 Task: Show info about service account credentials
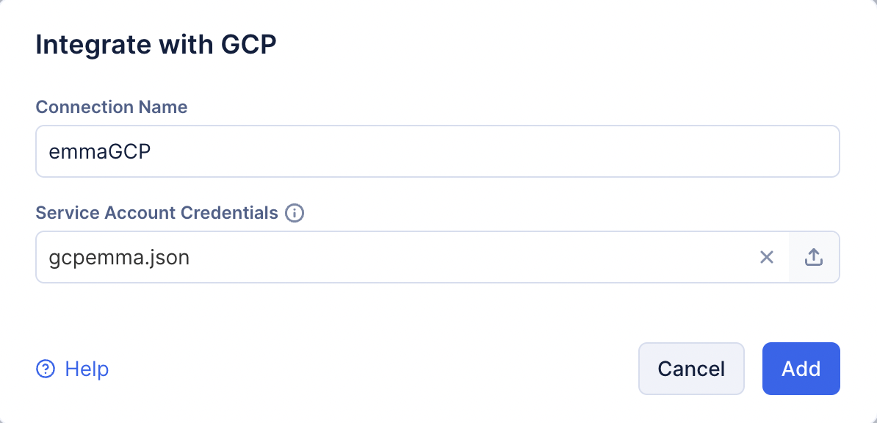[295, 214]
